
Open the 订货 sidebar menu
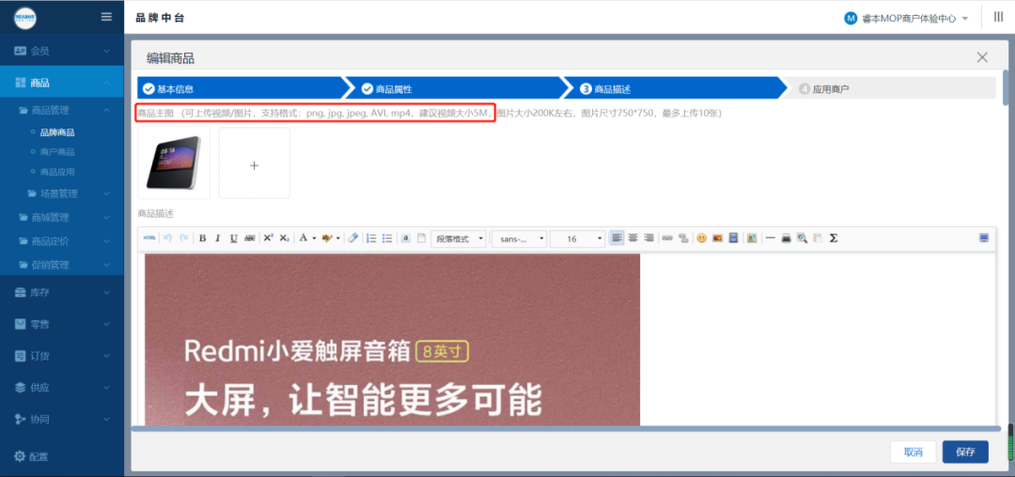pyautogui.click(x=61, y=356)
